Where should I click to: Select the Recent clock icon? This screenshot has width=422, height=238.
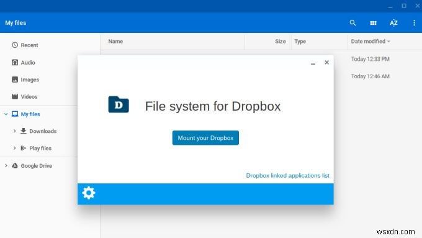pos(15,45)
